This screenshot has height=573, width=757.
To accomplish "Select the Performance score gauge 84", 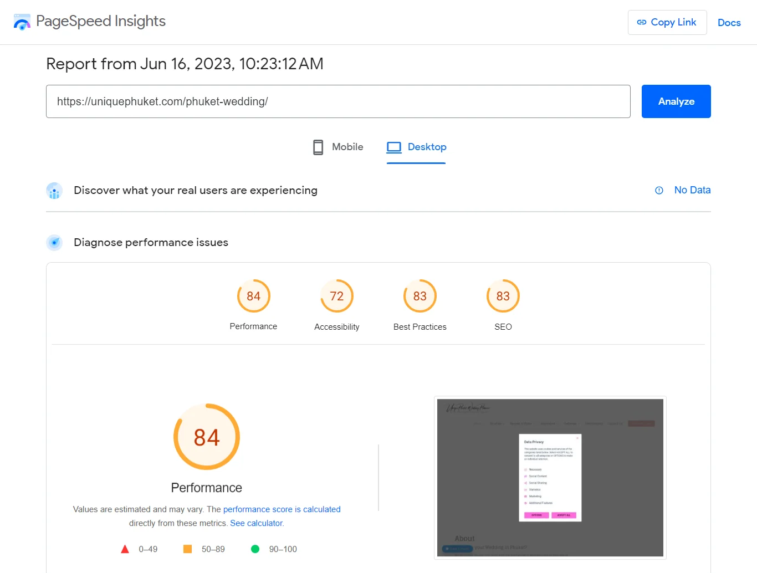I will (x=254, y=296).
